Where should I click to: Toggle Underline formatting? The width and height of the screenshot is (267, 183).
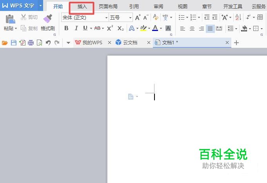point(85,28)
